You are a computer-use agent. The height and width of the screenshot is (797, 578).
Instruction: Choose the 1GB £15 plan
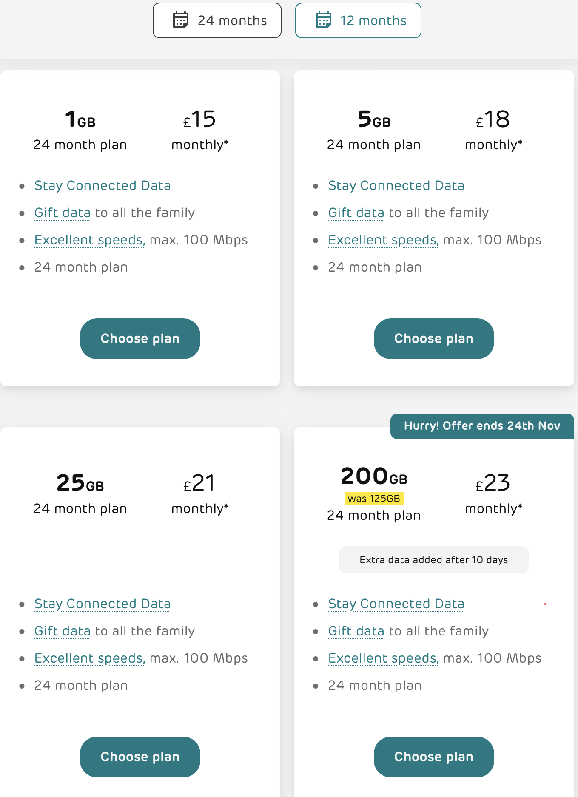[x=140, y=339]
